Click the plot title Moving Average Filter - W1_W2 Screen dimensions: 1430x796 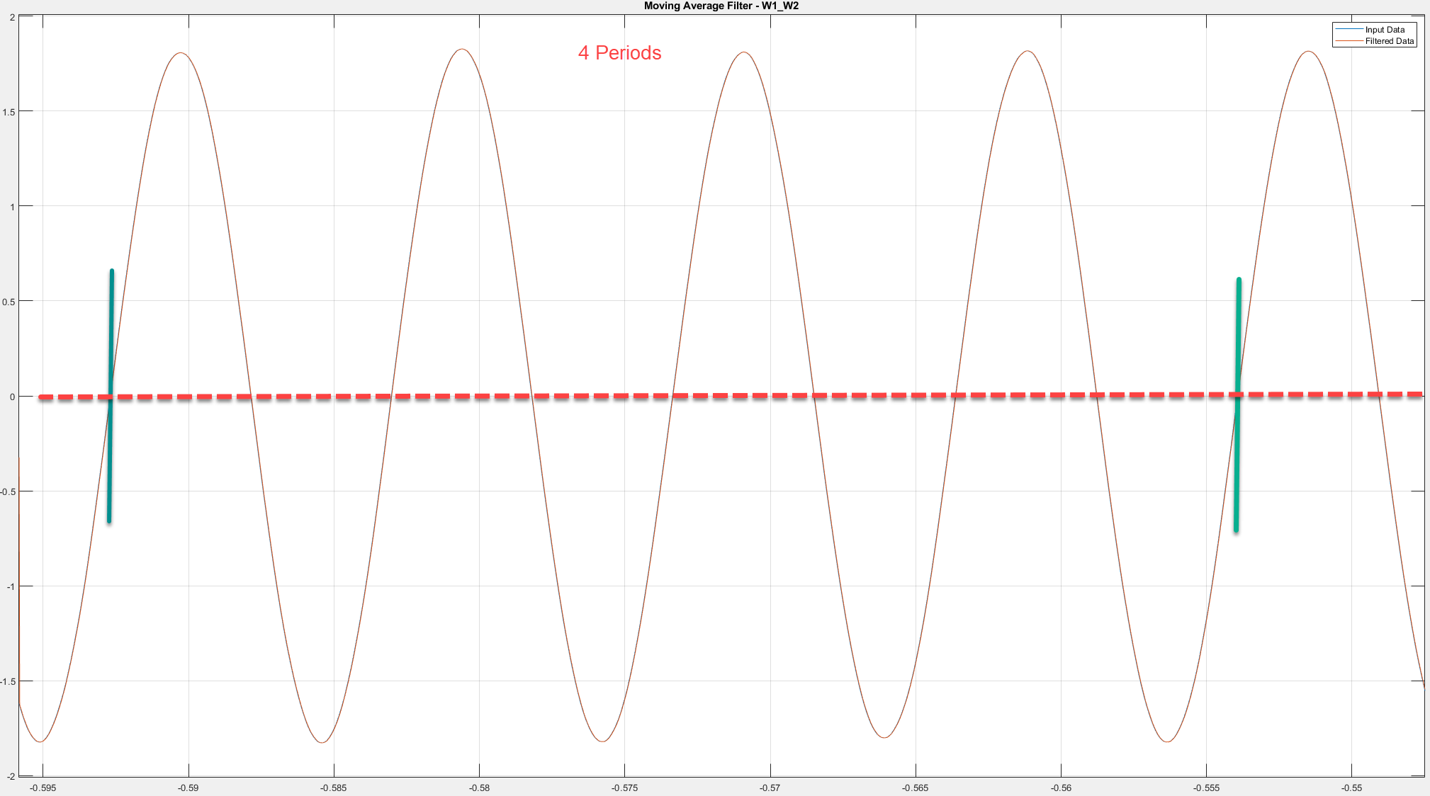click(721, 6)
